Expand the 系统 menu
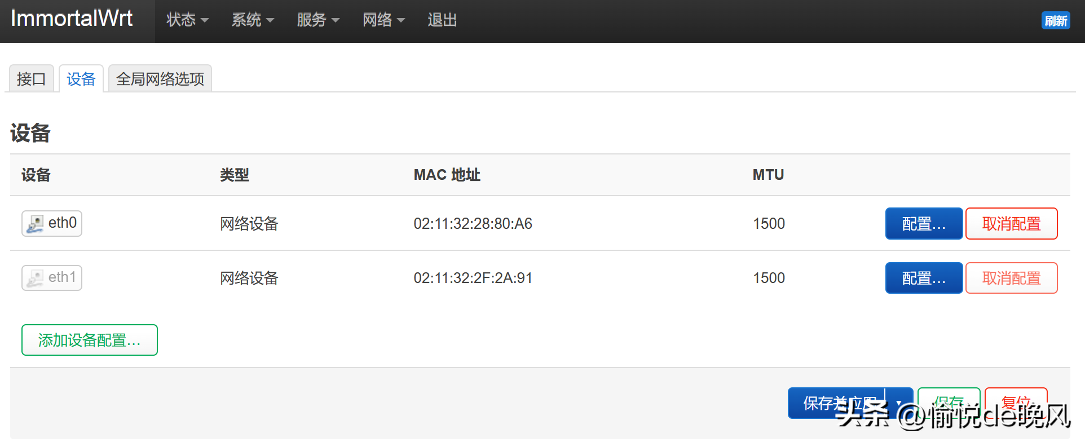The height and width of the screenshot is (442, 1085). pos(253,20)
